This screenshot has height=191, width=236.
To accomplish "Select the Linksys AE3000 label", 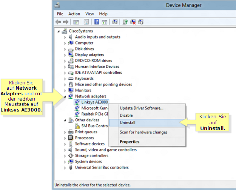I will tap(95, 102).
